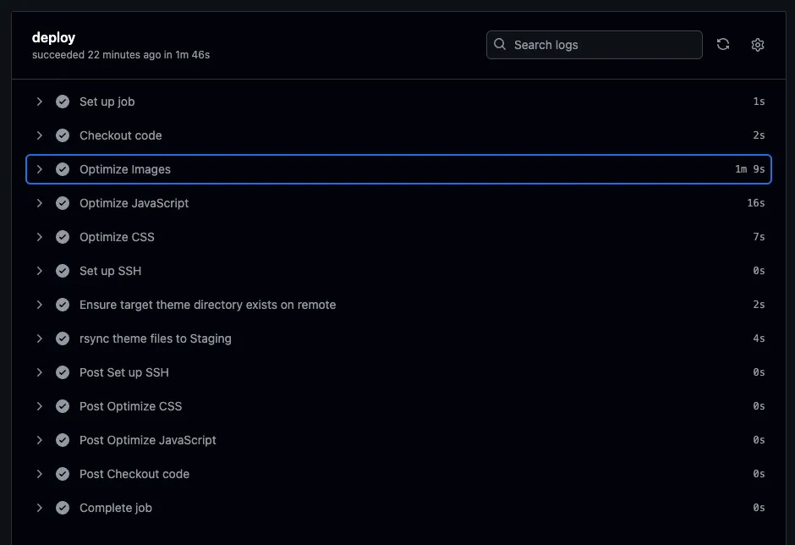This screenshot has height=545, width=795.
Task: Click the success checkmark beside Set up SSH
Action: [x=63, y=271]
